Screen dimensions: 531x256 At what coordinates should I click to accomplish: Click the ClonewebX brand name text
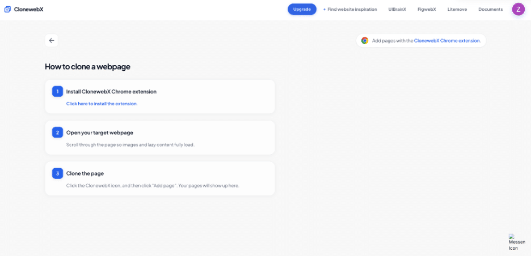click(x=29, y=10)
